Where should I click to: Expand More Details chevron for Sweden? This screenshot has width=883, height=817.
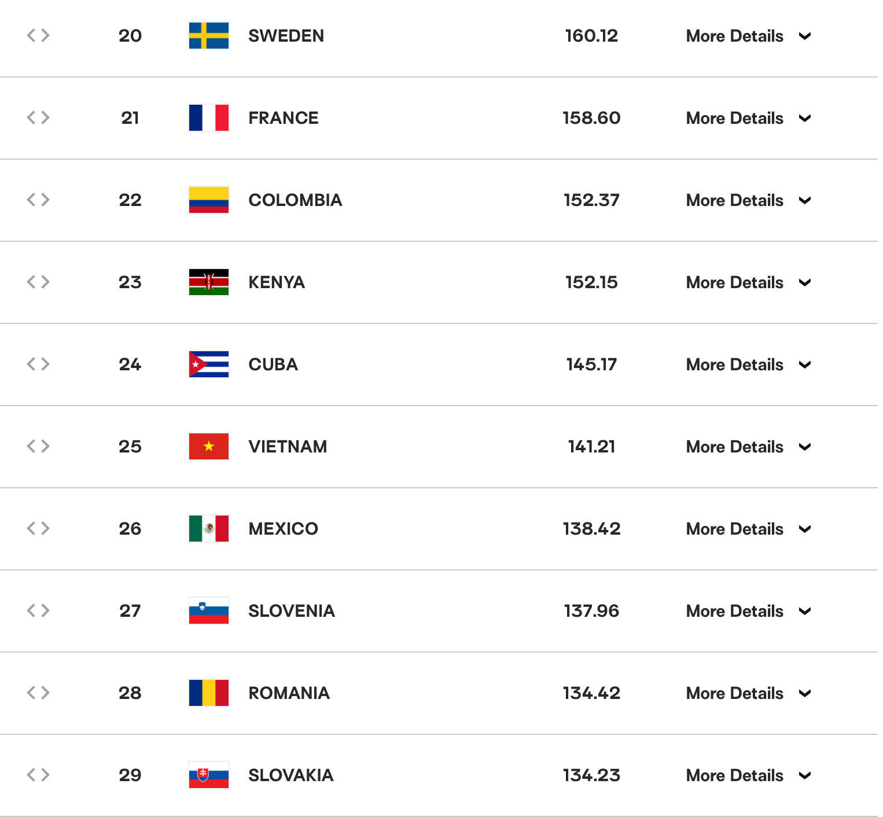(x=805, y=36)
